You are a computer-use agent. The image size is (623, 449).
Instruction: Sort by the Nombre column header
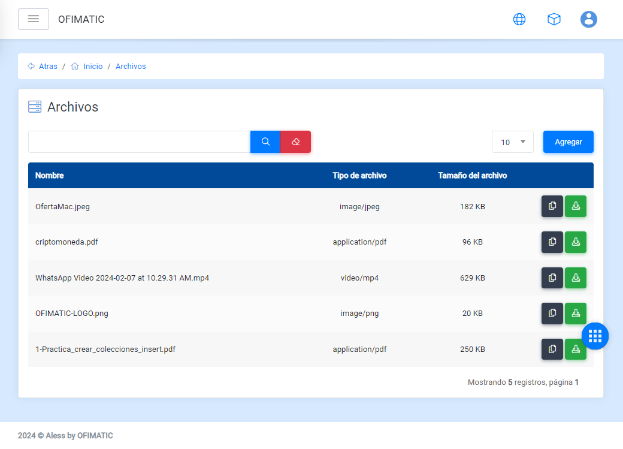point(50,176)
